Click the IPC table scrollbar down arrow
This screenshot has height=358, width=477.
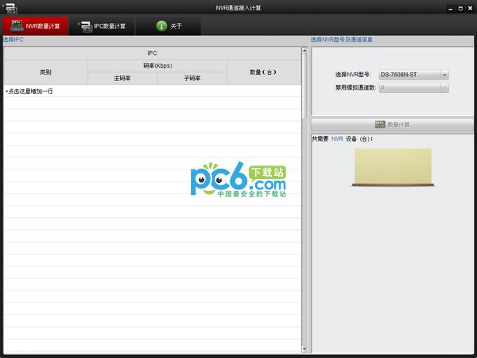pyautogui.click(x=304, y=348)
